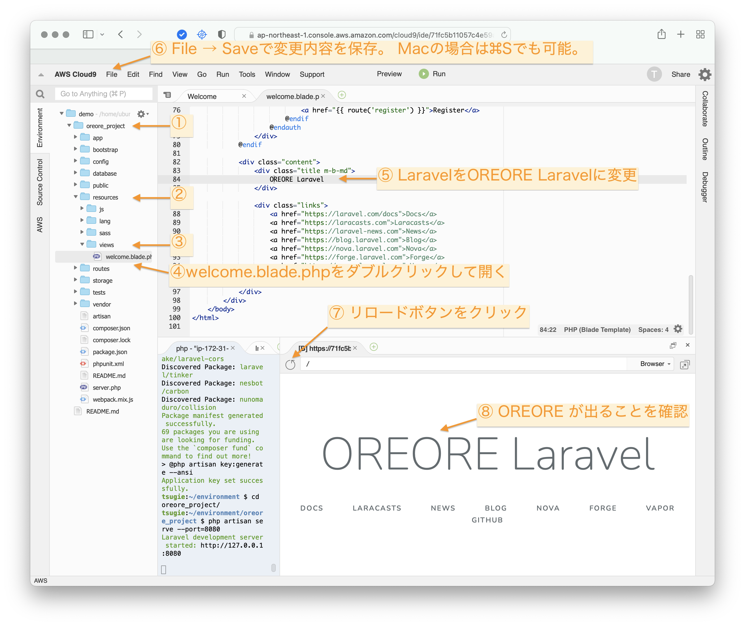Click the LARACASTS link in preview
Image resolution: width=745 pixels, height=626 pixels.
[377, 508]
